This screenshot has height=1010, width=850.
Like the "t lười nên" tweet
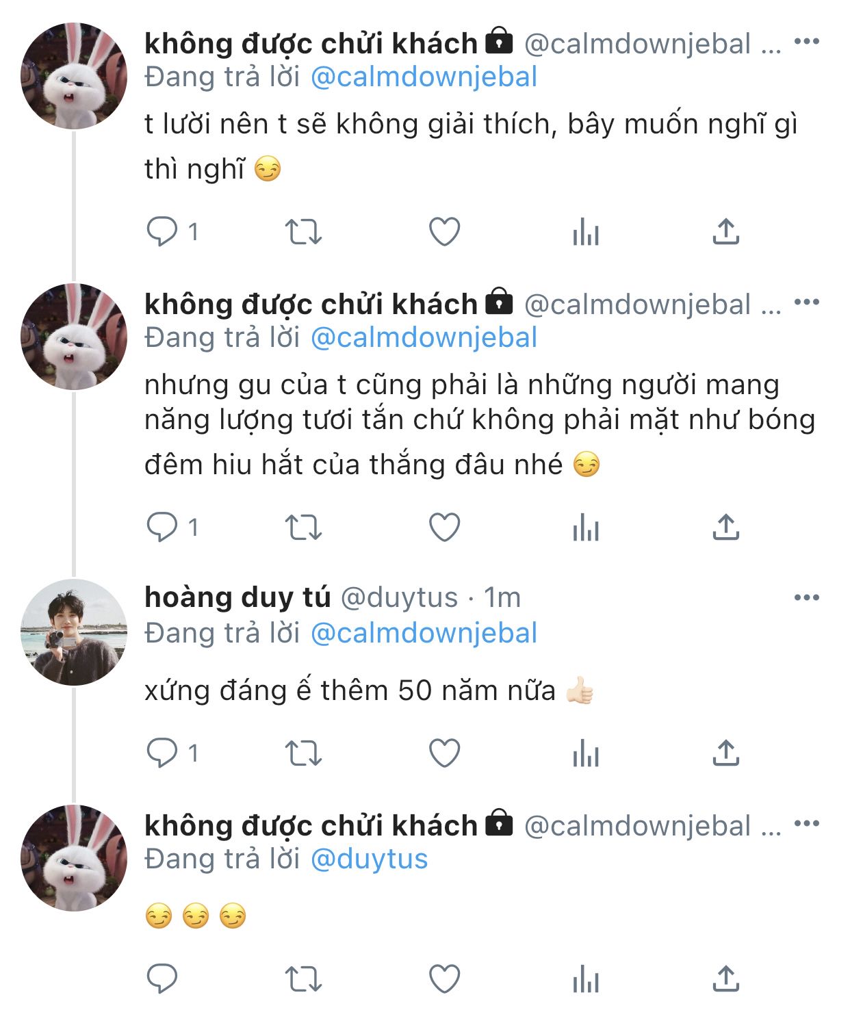point(444,231)
